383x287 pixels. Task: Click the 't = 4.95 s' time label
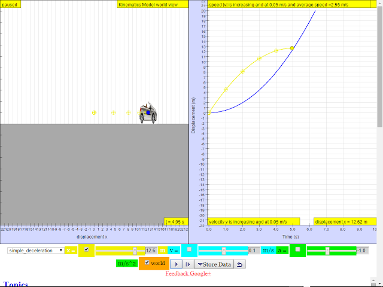pyautogui.click(x=176, y=222)
